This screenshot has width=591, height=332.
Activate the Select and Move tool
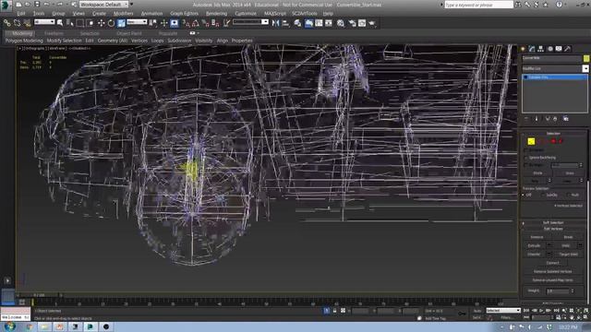tap(101, 23)
